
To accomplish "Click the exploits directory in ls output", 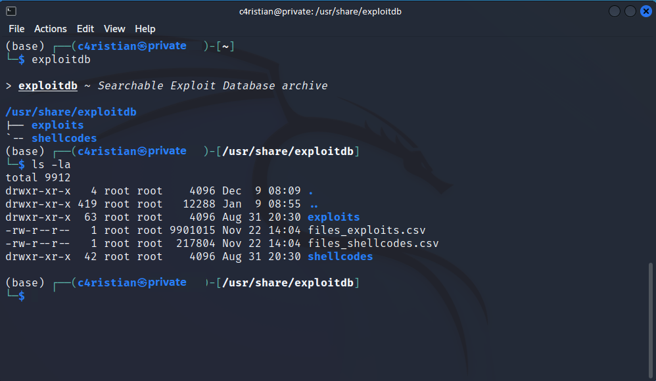I will [x=333, y=217].
